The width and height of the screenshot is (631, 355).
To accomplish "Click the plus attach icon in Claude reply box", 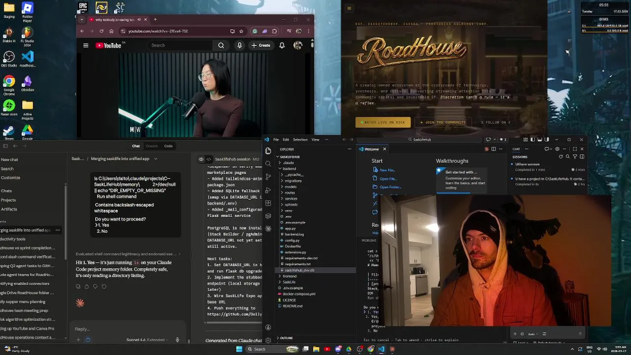I will [78, 340].
